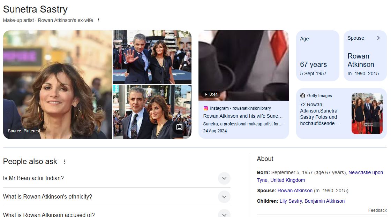Viewport: 391px width, 217px height.
Task: Follow the United Kingdom link
Action: (x=287, y=180)
